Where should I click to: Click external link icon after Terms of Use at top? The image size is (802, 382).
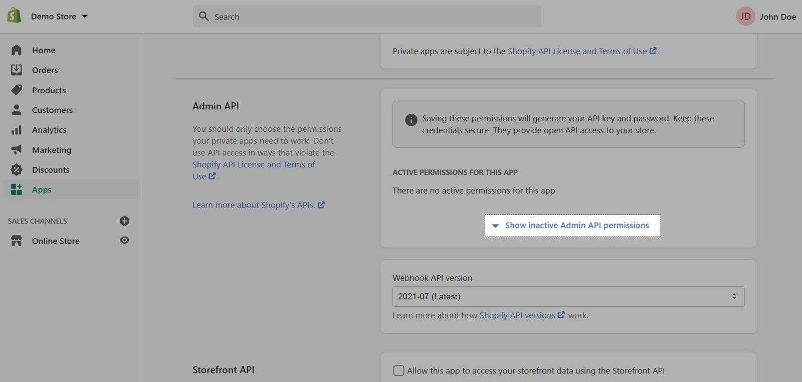point(653,51)
